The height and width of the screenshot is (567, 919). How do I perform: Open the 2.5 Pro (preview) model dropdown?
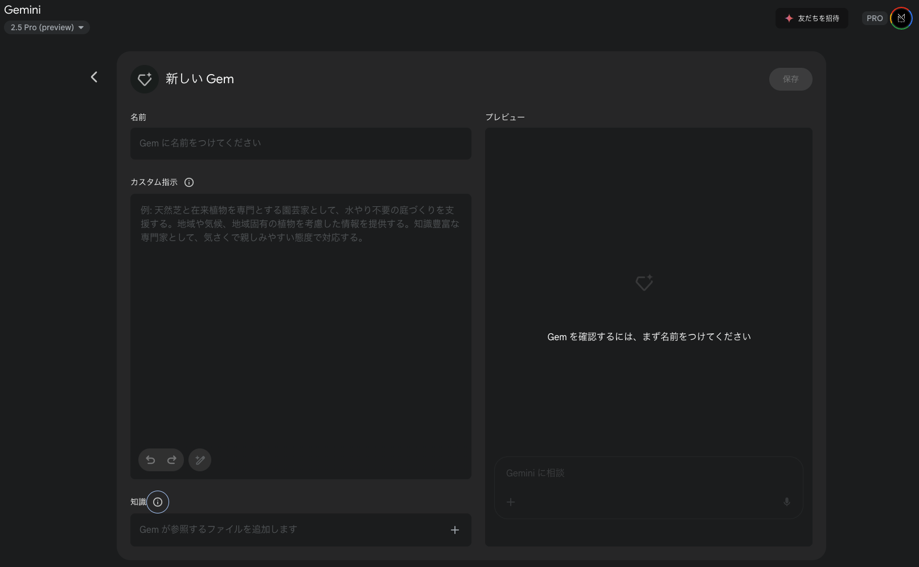pos(47,27)
